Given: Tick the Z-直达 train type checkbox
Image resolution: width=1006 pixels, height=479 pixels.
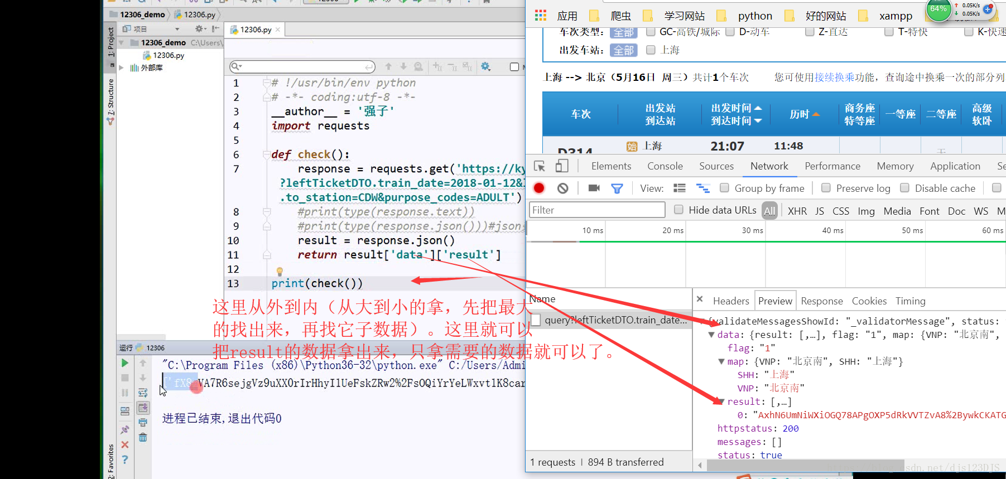Looking at the screenshot, I should [x=810, y=32].
